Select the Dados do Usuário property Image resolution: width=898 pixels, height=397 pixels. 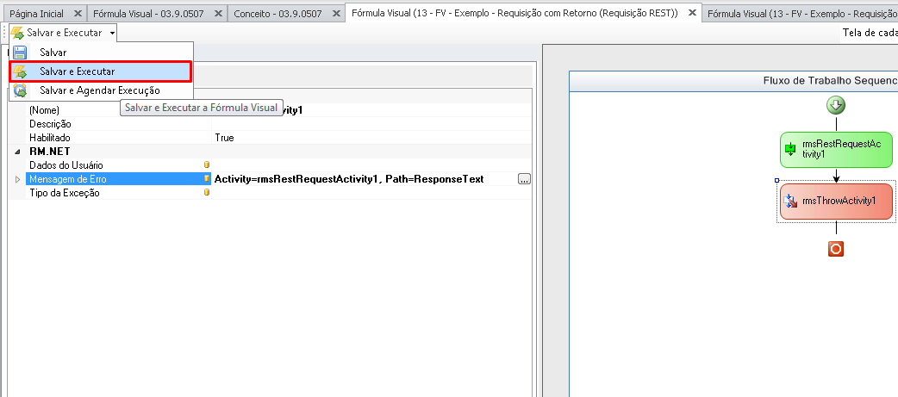coord(65,164)
